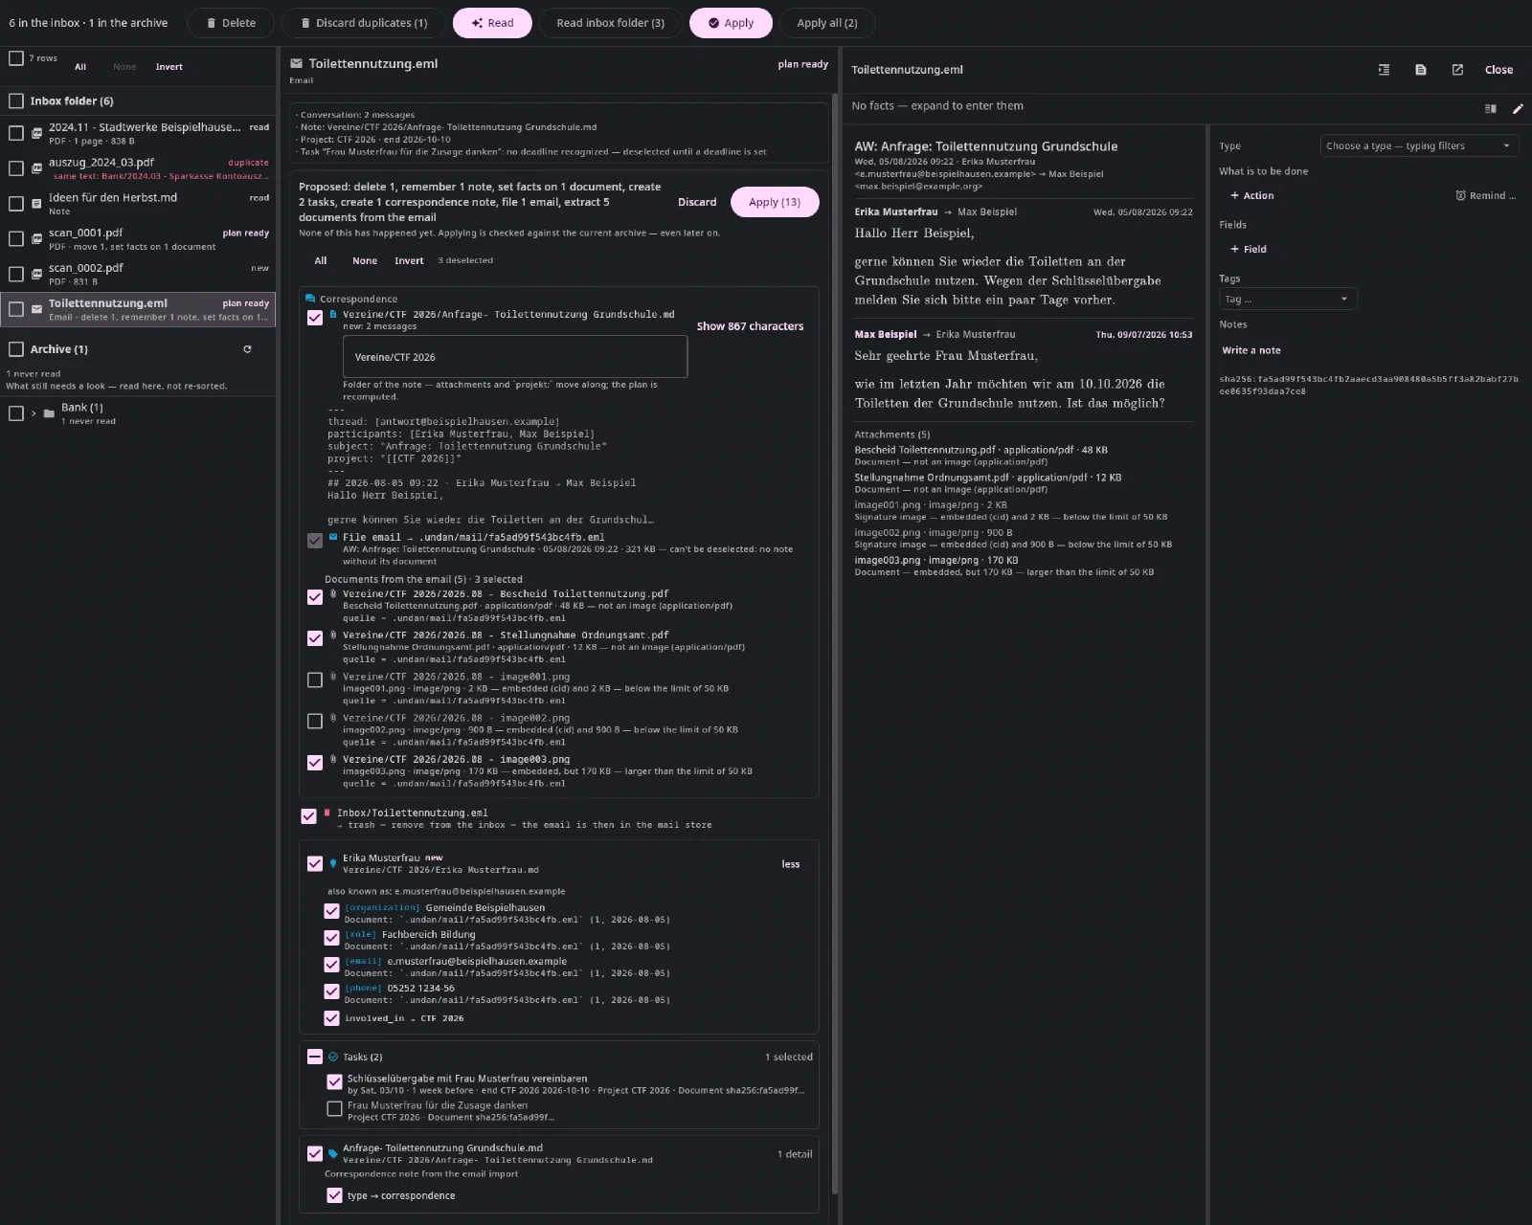Viewport: 1532px width, 1225px height.
Task: Collapse Erika Musterfrau details with 'less'
Action: [791, 864]
